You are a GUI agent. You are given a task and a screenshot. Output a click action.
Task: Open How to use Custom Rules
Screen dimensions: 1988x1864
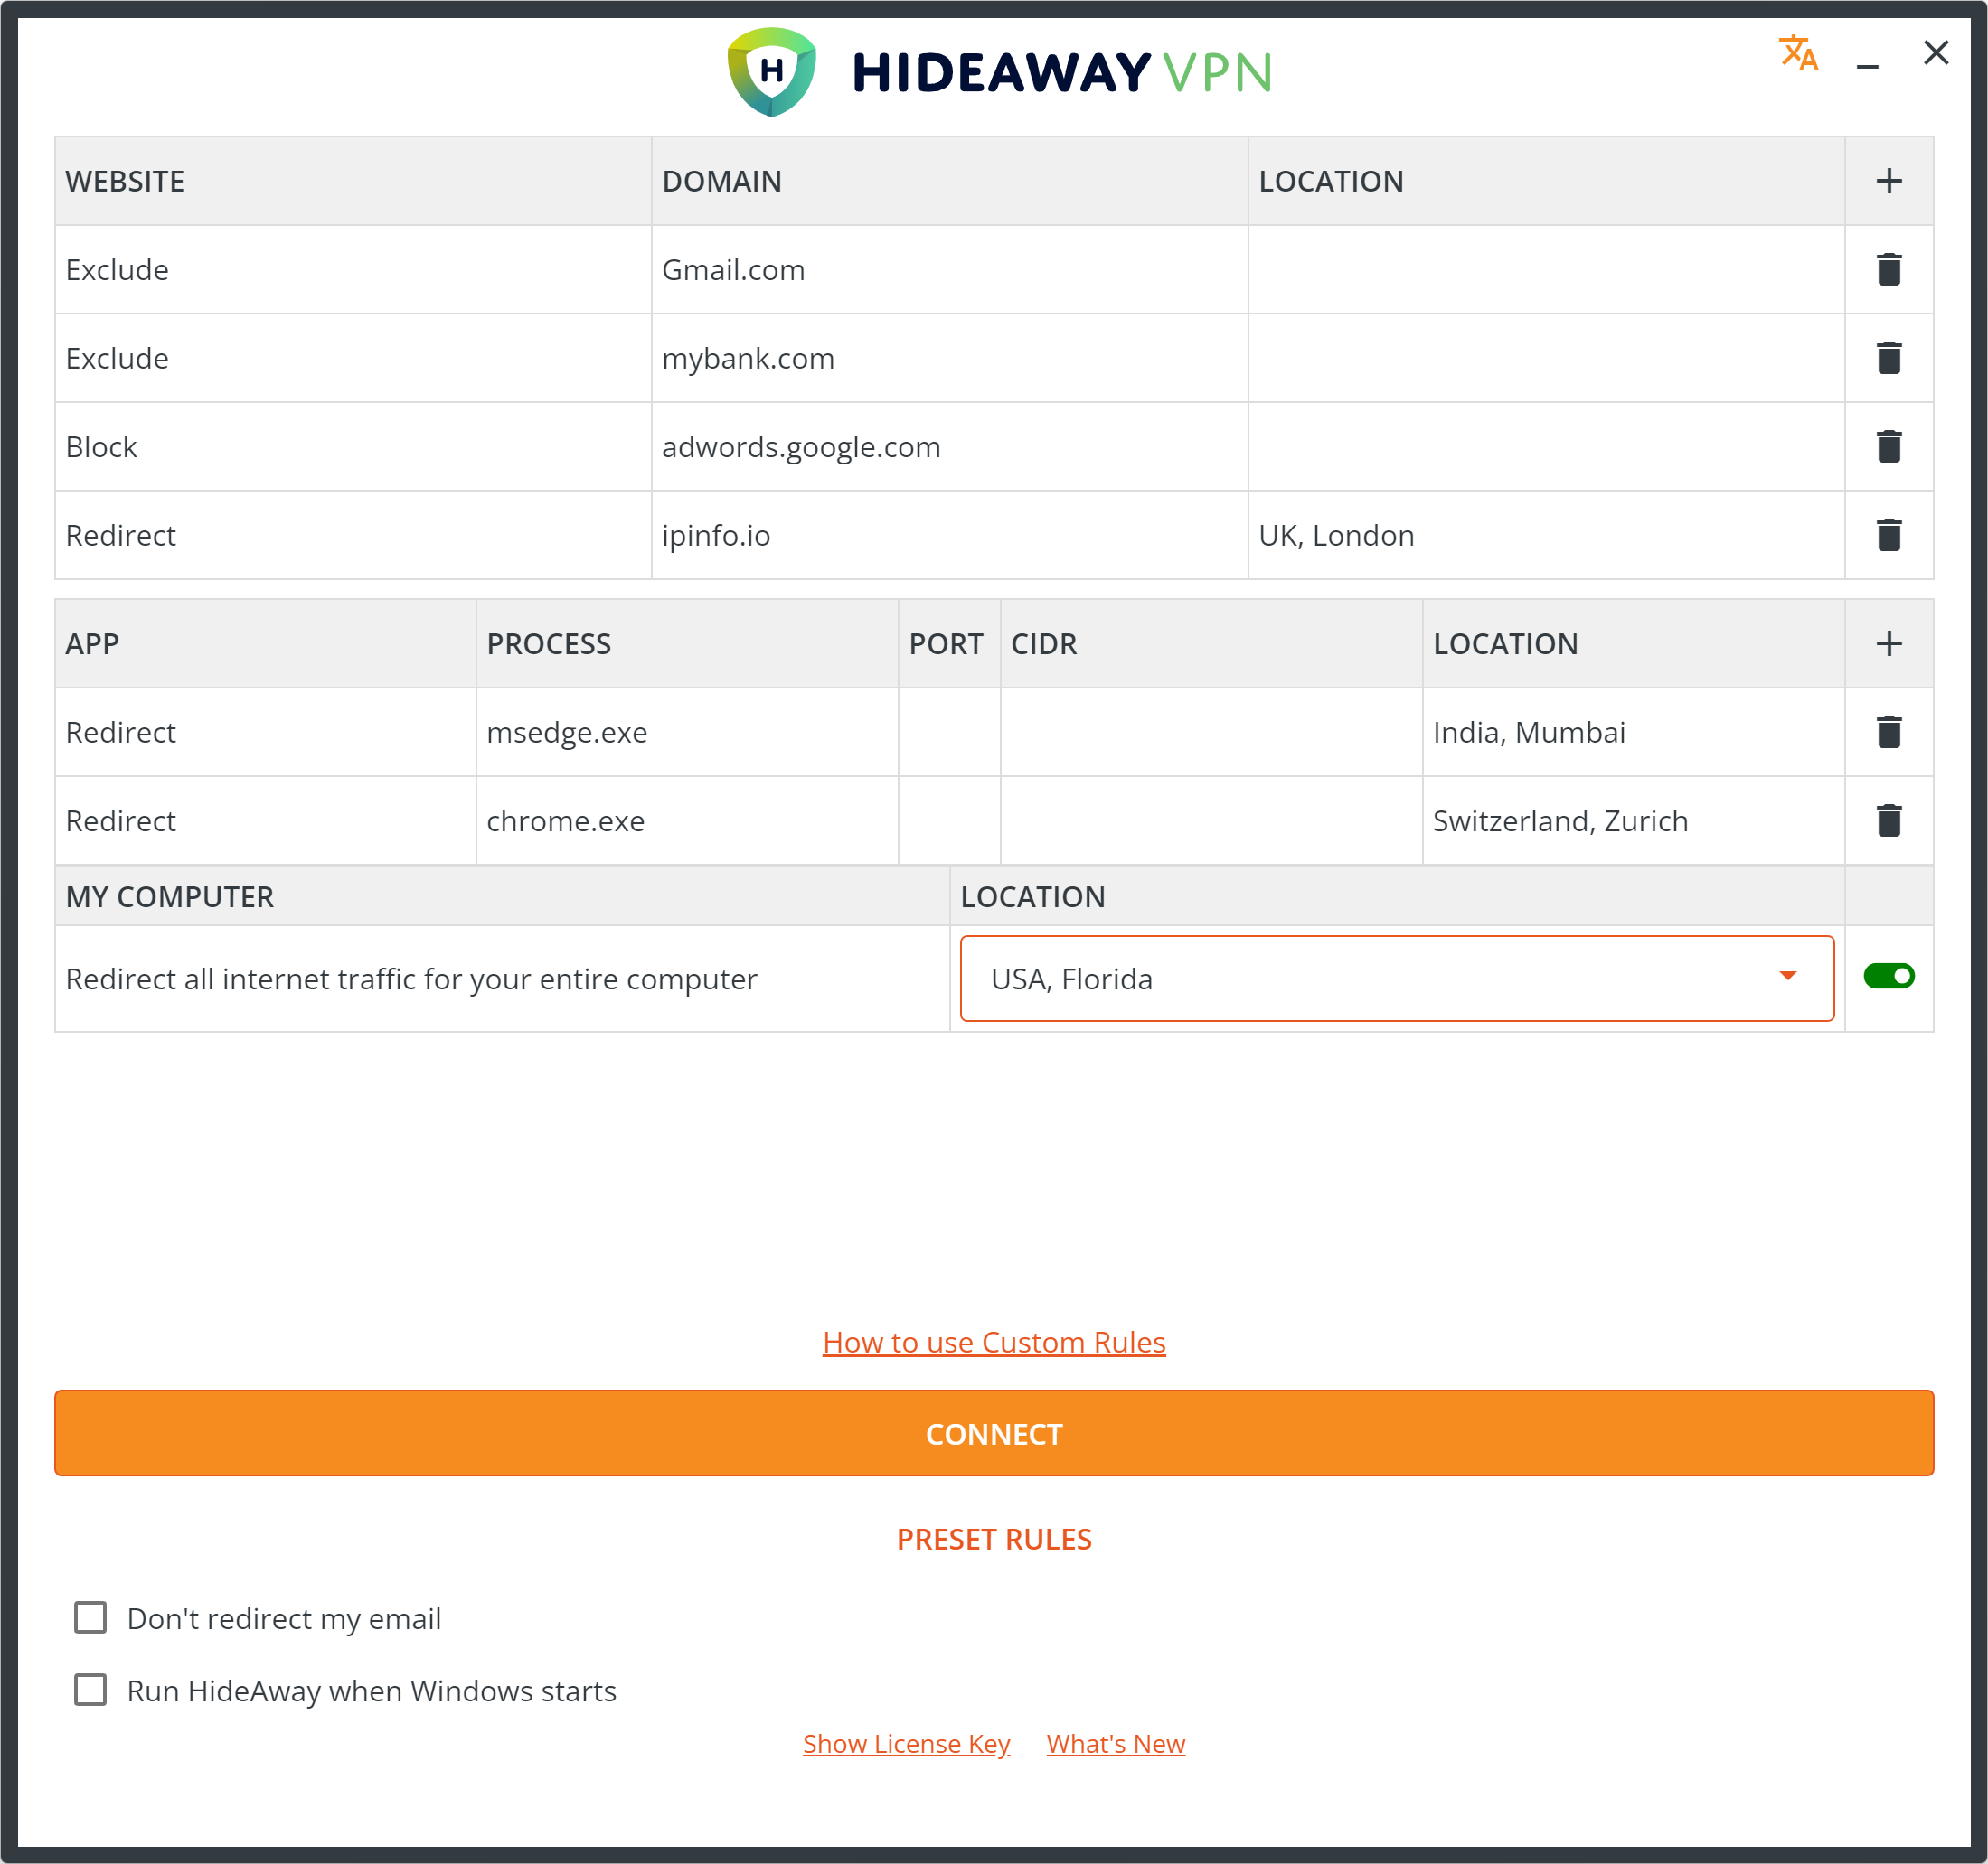(x=993, y=1343)
